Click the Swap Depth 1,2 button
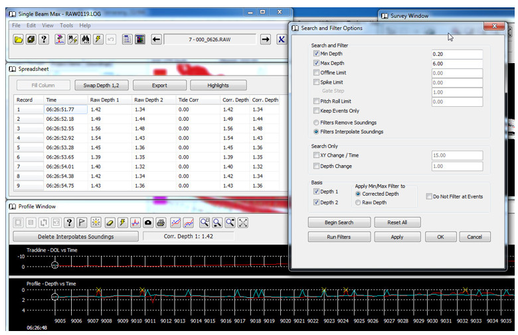 click(x=101, y=85)
